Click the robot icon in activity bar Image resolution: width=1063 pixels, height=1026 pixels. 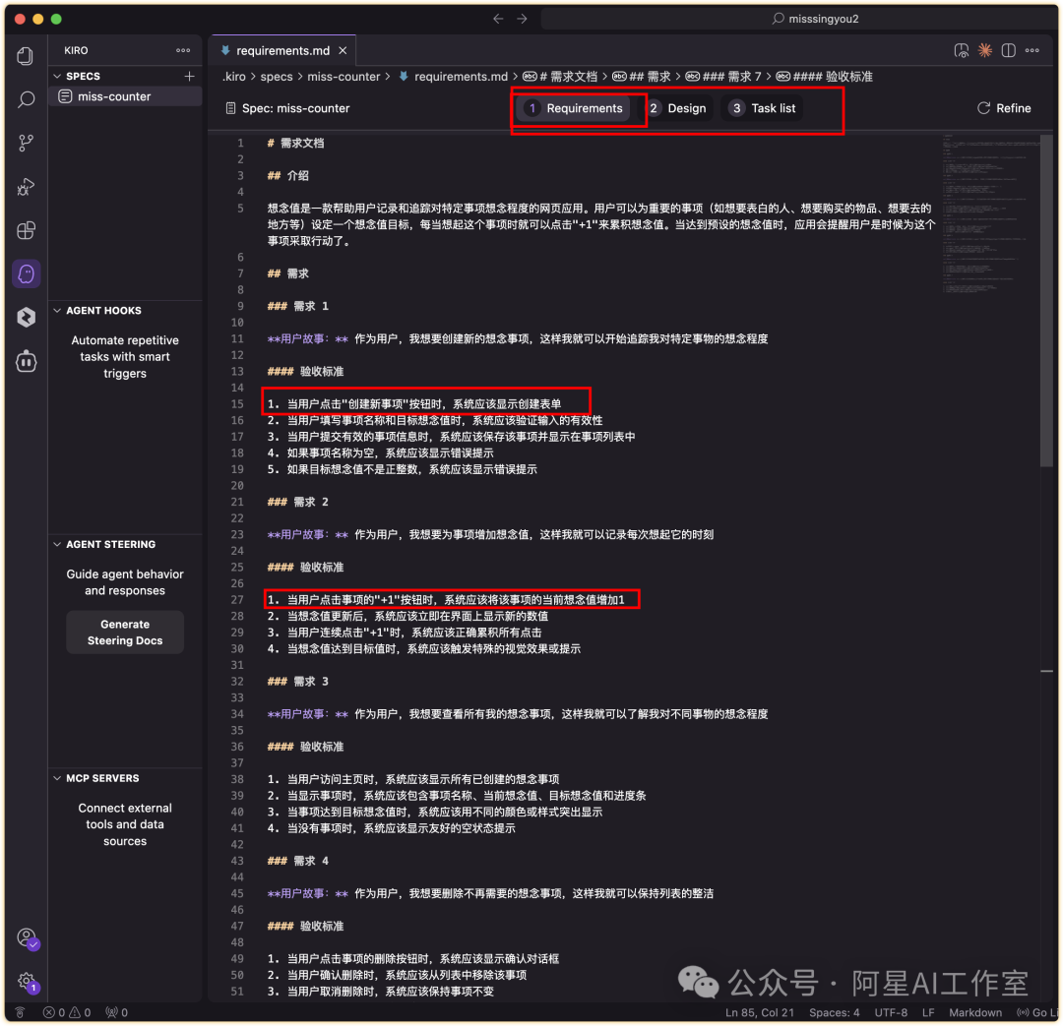tap(26, 361)
